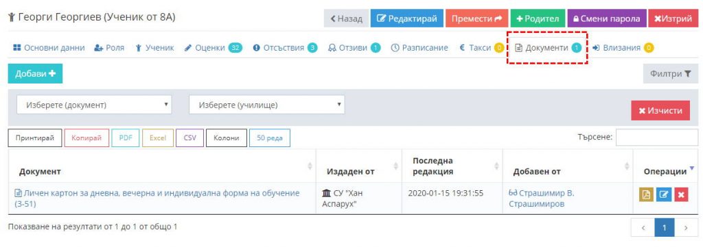
Task: Open Отсъствия tab
Action: pyautogui.click(x=285, y=48)
